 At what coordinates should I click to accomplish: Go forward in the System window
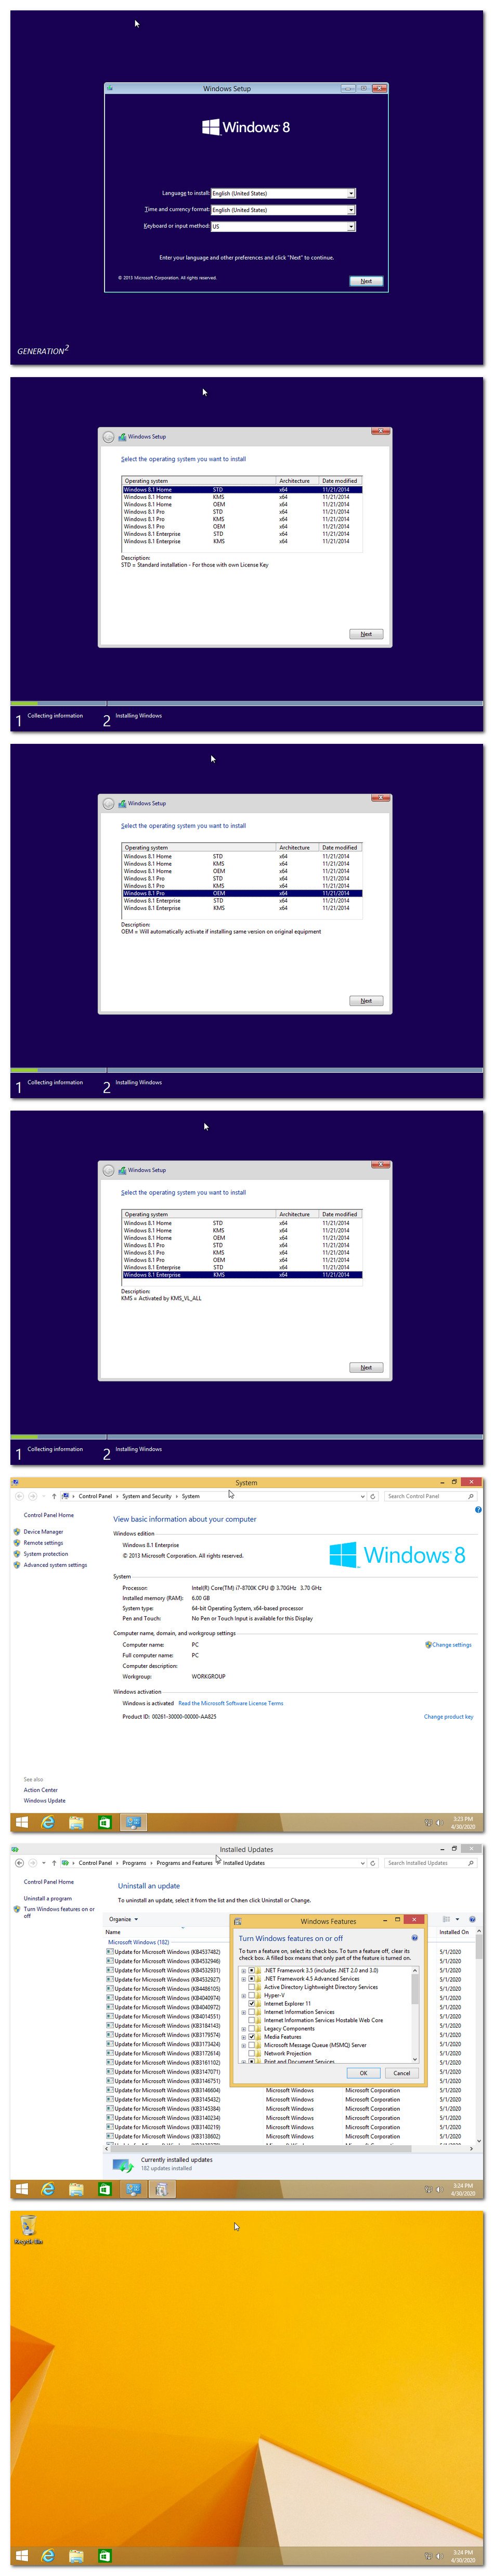tap(33, 1496)
